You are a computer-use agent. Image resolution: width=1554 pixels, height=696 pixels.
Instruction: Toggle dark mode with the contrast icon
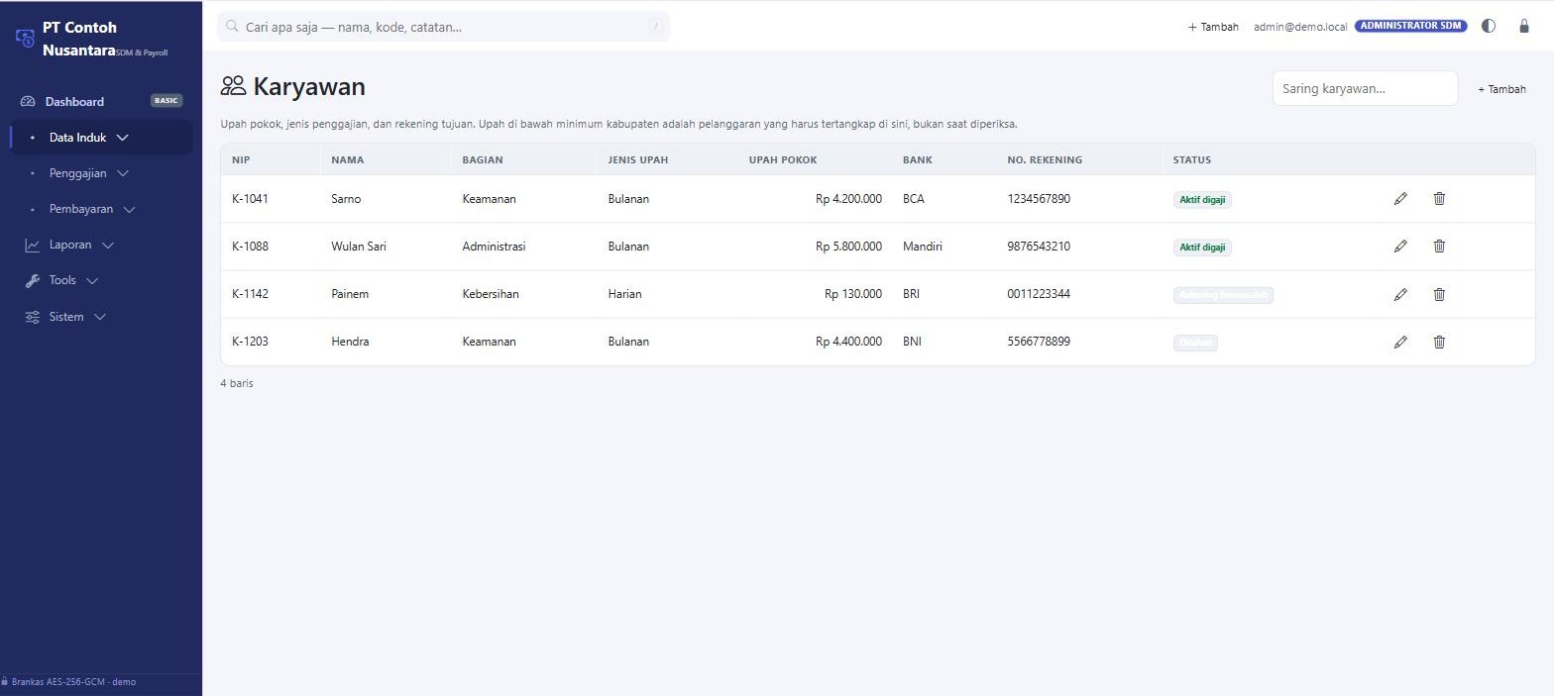click(x=1489, y=27)
